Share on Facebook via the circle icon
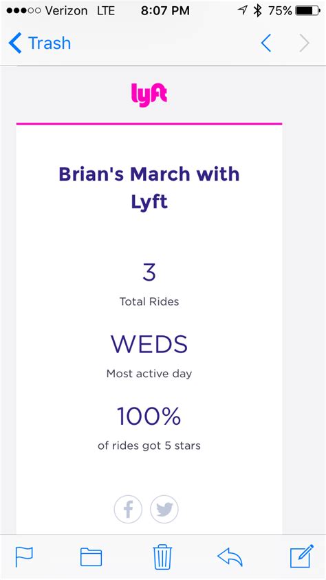This screenshot has height=580, width=326. pos(128,510)
